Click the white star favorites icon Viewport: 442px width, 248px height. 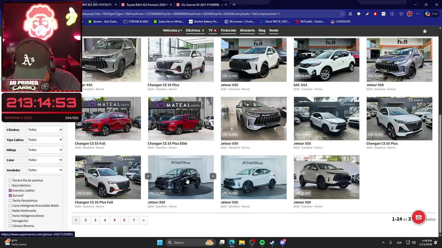(x=425, y=31)
